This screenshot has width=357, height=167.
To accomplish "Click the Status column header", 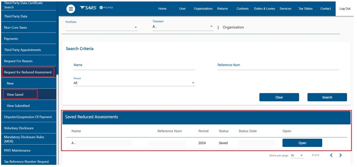I will pos(223,131).
